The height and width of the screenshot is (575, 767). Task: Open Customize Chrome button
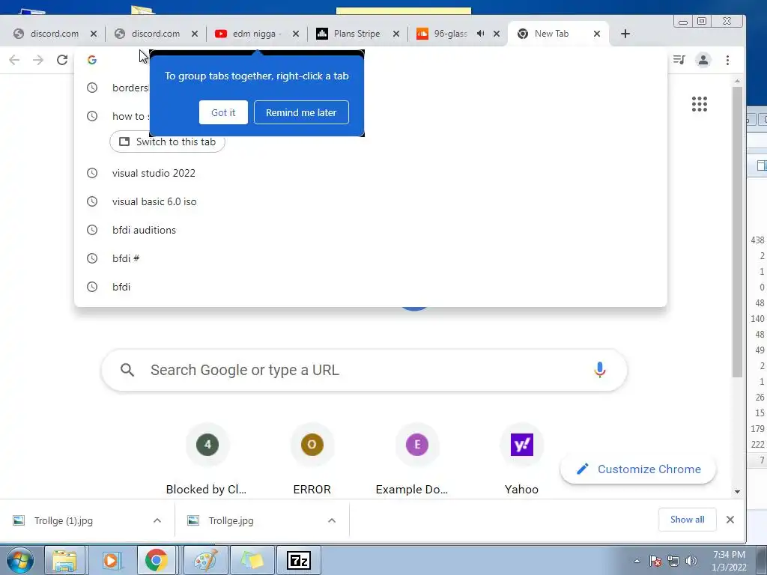tap(638, 469)
